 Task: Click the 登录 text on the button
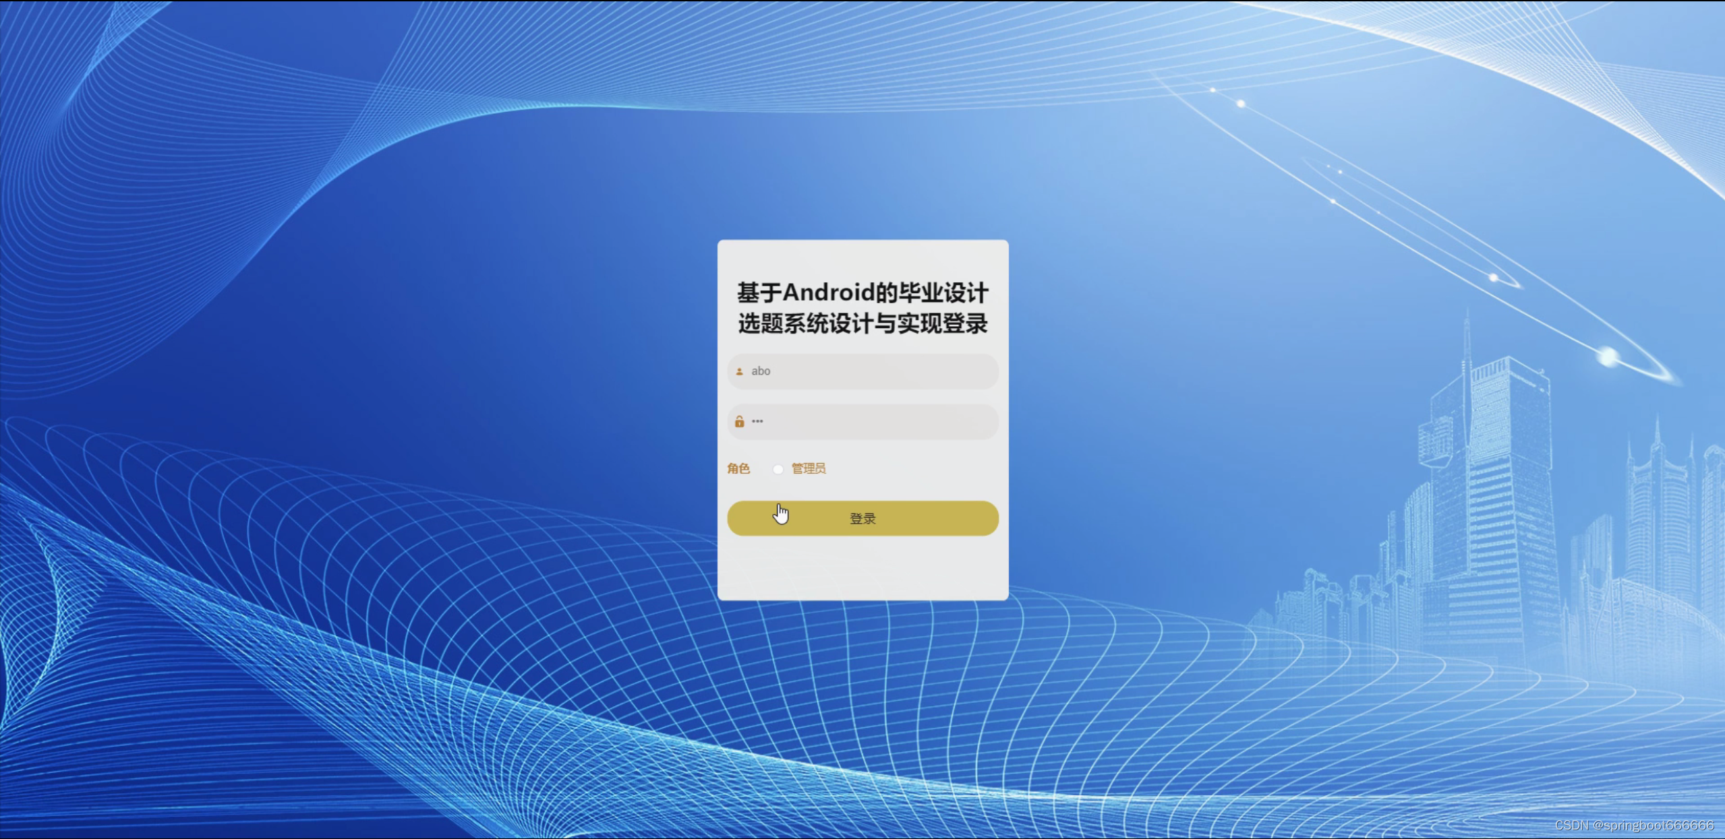click(862, 518)
